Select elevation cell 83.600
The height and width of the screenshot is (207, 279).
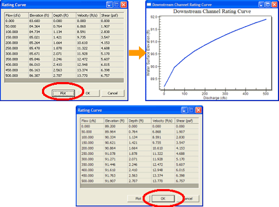click(x=40, y=21)
